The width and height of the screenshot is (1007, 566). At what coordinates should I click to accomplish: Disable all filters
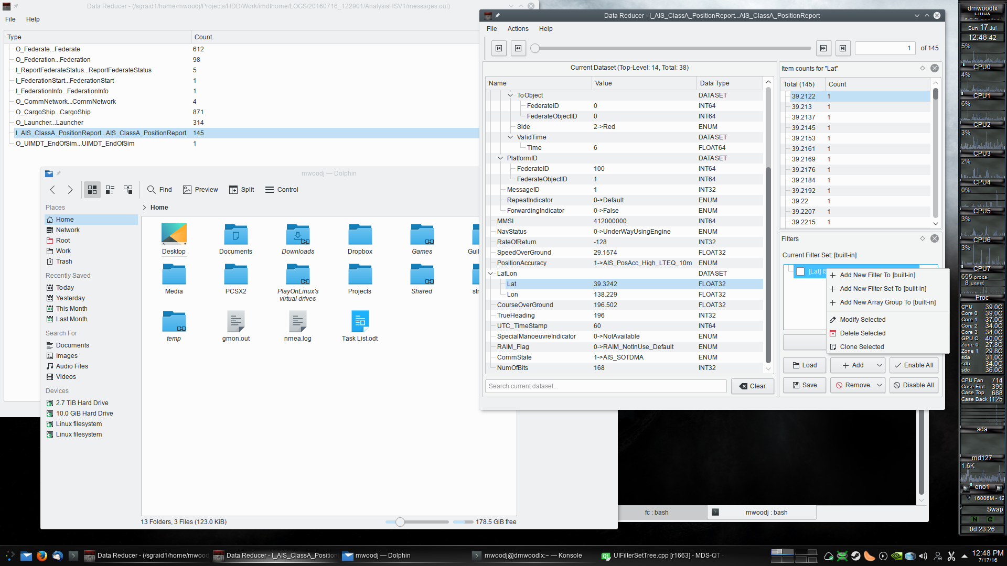(x=914, y=385)
